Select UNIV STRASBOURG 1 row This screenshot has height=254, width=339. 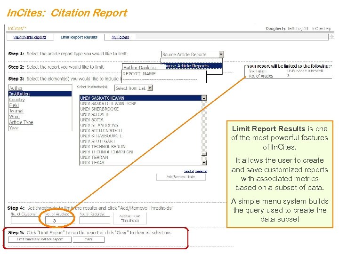140,136
